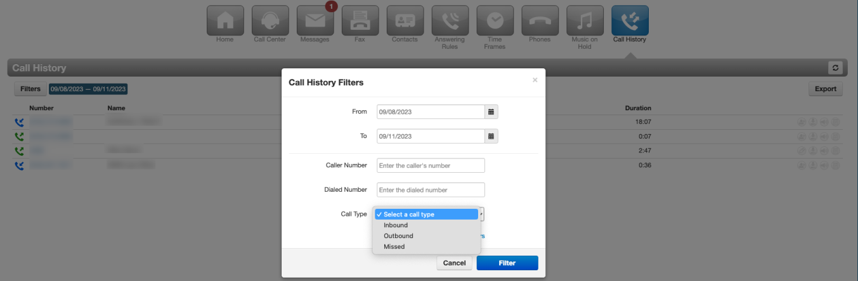
Task: Click the call-direction icon in the 18:07 row
Action: coord(19,122)
